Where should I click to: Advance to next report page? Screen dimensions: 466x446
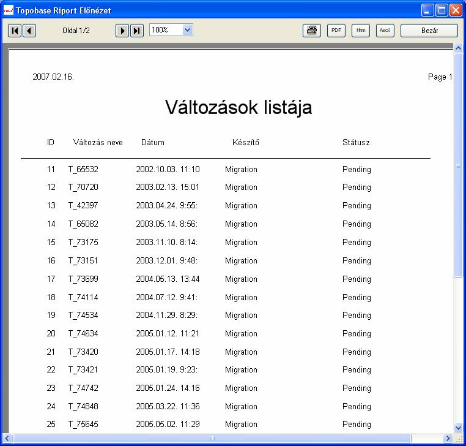(x=122, y=31)
